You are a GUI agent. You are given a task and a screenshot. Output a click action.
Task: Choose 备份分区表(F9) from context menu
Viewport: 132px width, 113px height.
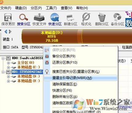point(81,56)
